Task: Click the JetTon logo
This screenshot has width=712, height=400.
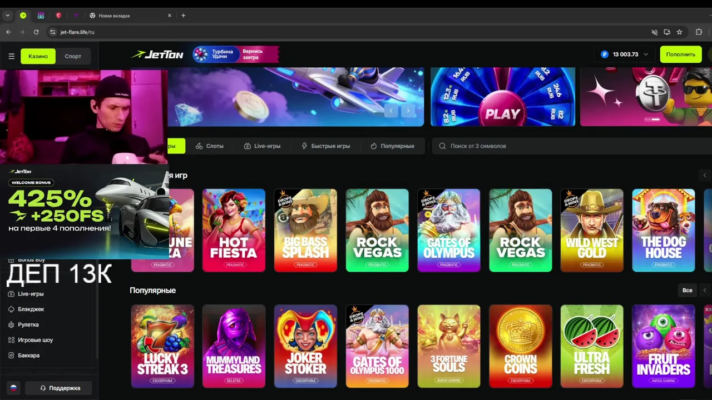Action: (157, 54)
